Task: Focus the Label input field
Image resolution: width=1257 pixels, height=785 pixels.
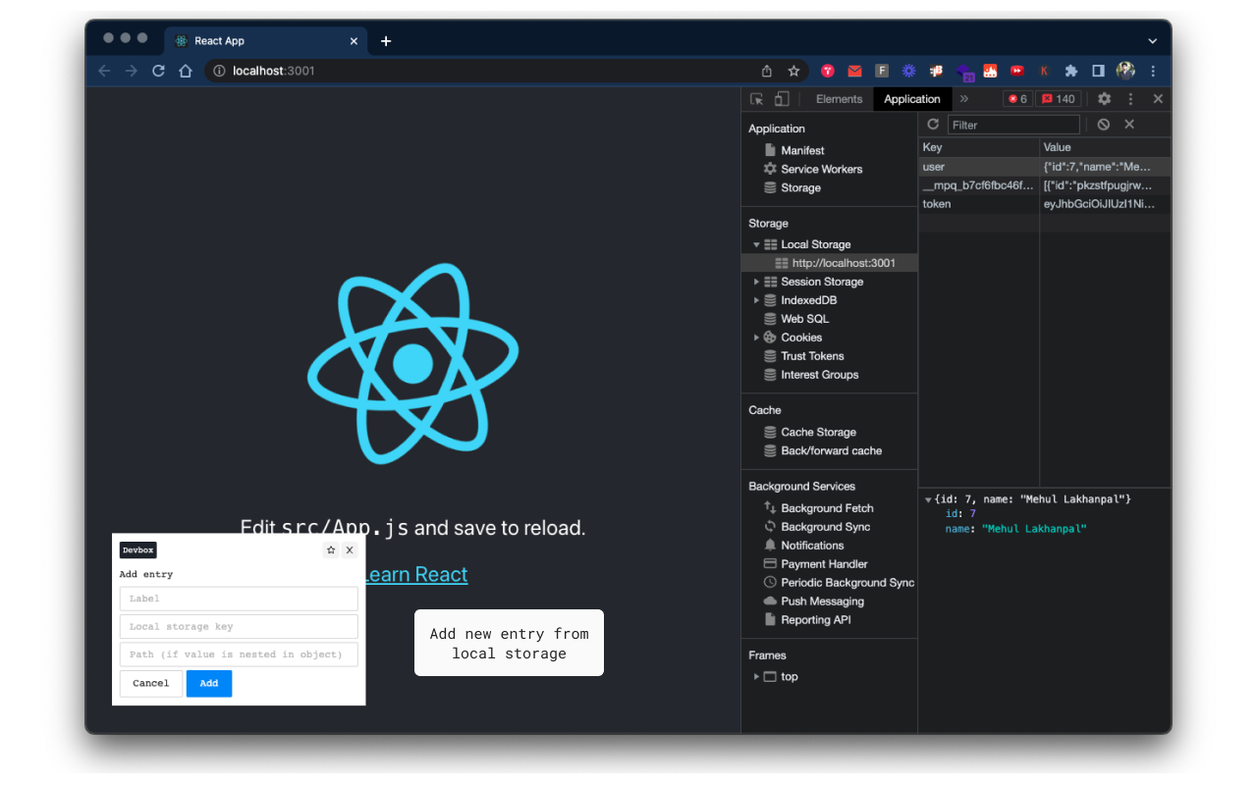Action: 239,599
